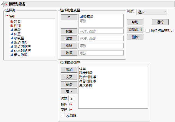The width and height of the screenshot is (175, 122).
Task: Select 体重 in the model effects list
Action: (82, 68)
